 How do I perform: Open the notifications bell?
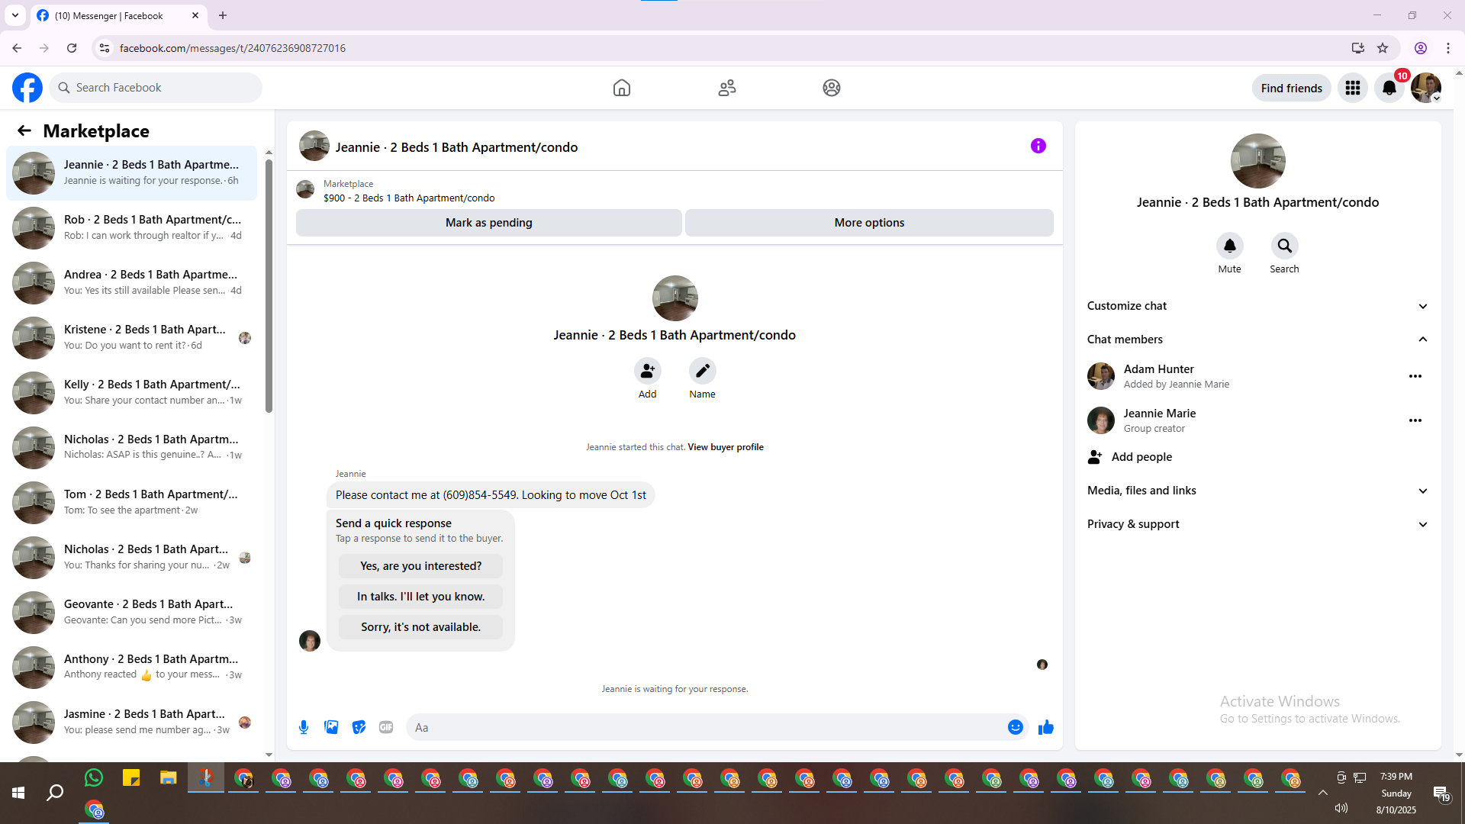point(1389,88)
